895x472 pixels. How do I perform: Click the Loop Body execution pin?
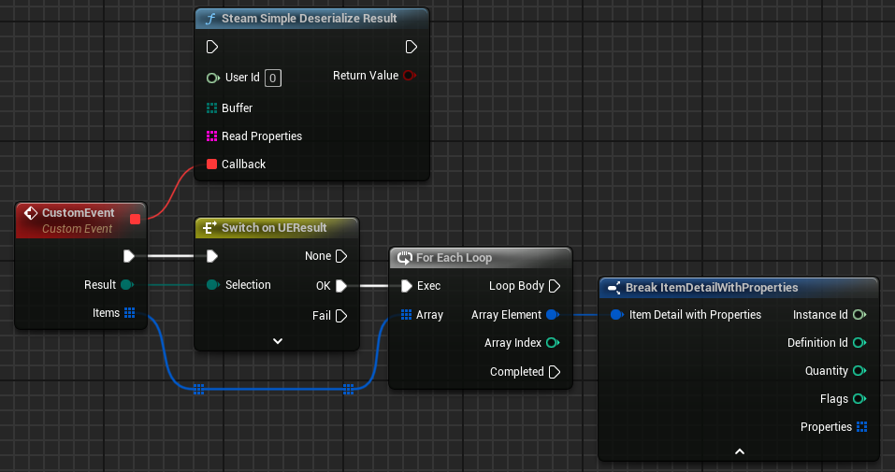coord(554,286)
